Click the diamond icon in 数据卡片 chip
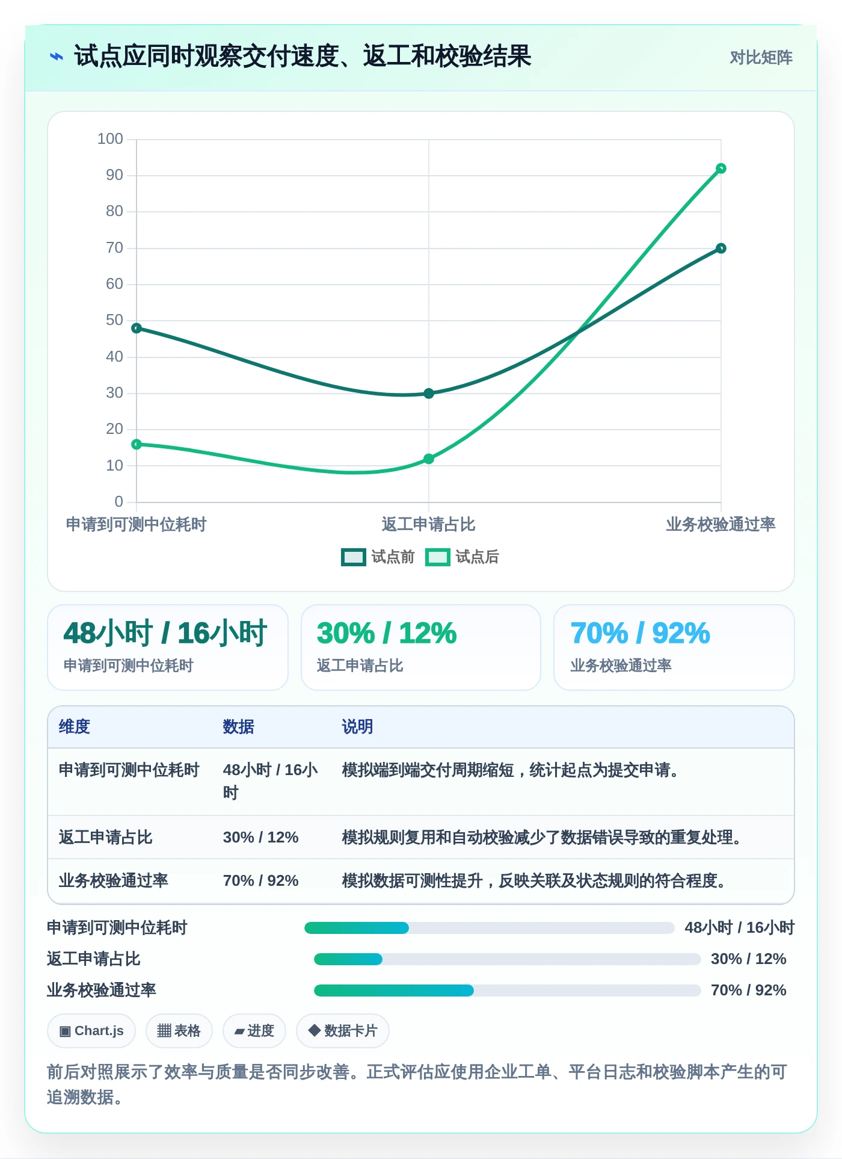 pyautogui.click(x=314, y=1030)
